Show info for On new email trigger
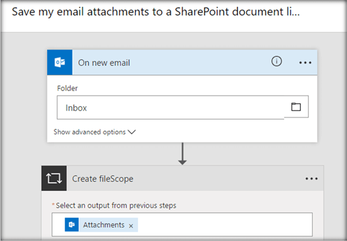347x241 pixels. point(276,62)
